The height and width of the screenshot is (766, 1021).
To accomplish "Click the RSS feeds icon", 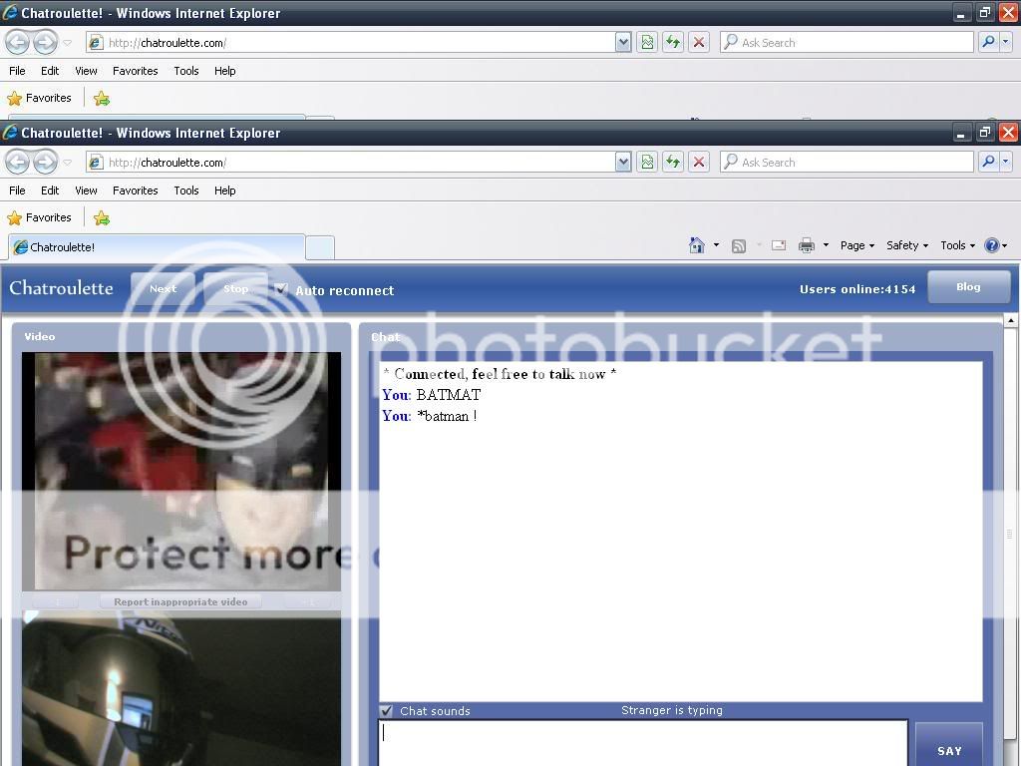I will (x=739, y=245).
